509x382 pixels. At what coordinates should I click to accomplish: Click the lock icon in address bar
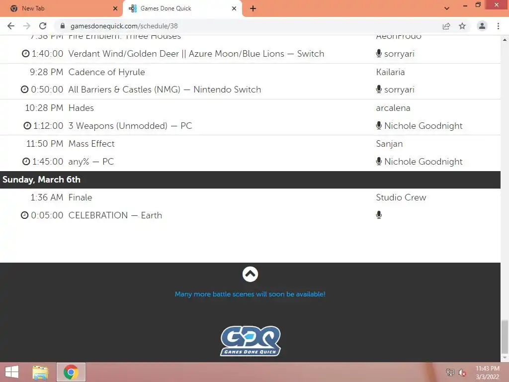63,26
